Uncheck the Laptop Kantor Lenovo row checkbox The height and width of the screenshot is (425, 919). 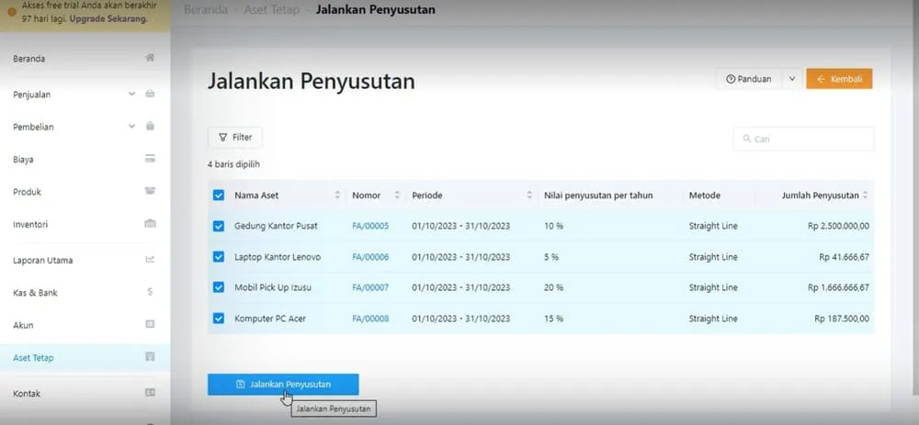(219, 257)
